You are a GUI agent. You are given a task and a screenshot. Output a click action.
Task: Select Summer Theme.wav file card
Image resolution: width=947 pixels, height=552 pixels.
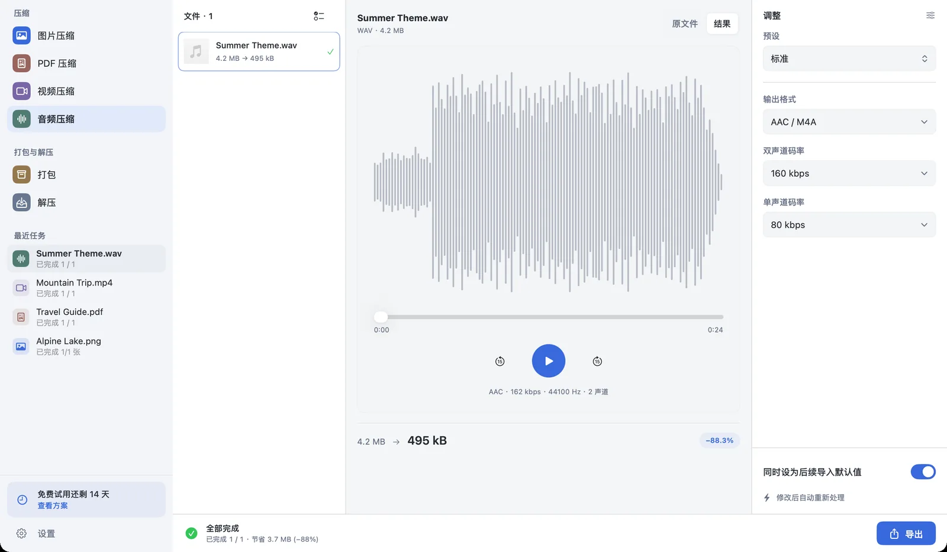[x=259, y=51]
